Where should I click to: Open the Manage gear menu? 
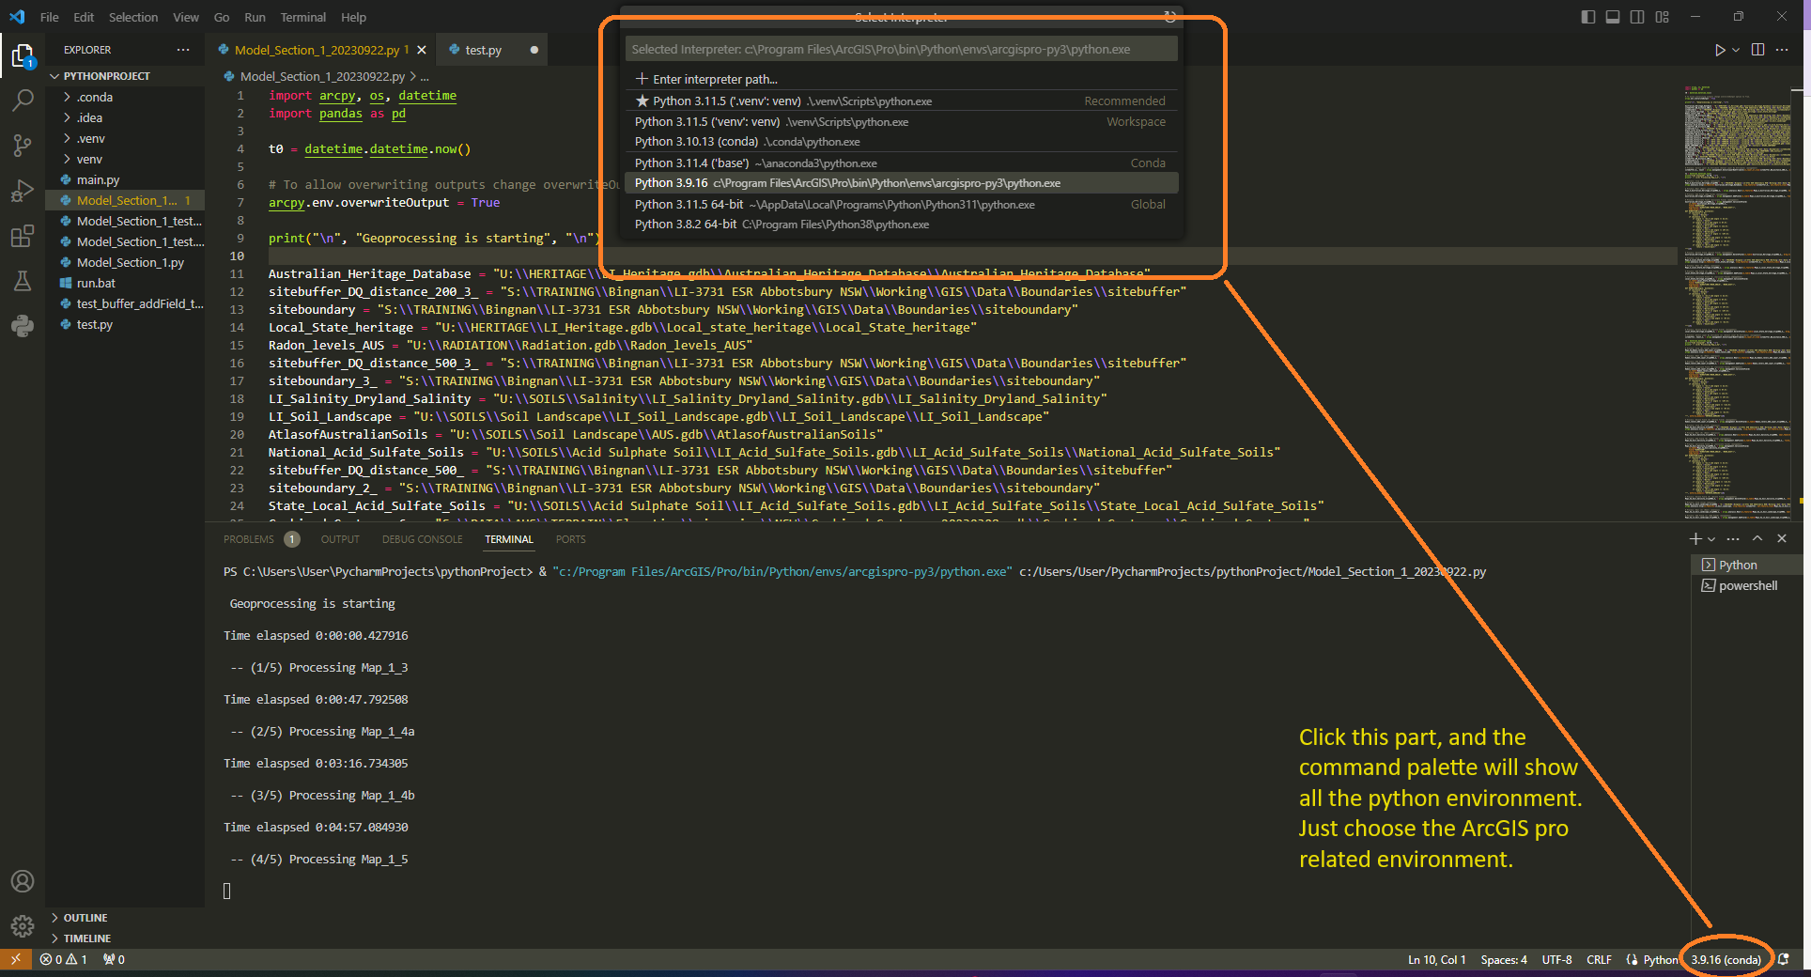click(23, 926)
